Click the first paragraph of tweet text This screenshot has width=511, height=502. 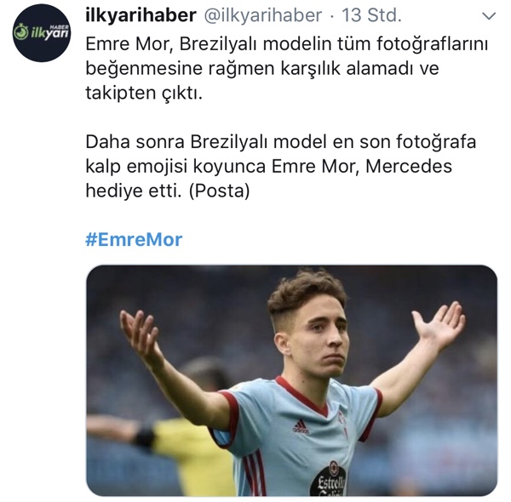click(287, 68)
